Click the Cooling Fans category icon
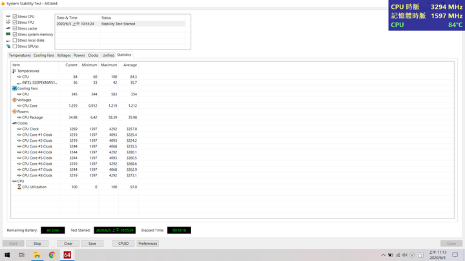The height and width of the screenshot is (261, 465). (x=14, y=88)
